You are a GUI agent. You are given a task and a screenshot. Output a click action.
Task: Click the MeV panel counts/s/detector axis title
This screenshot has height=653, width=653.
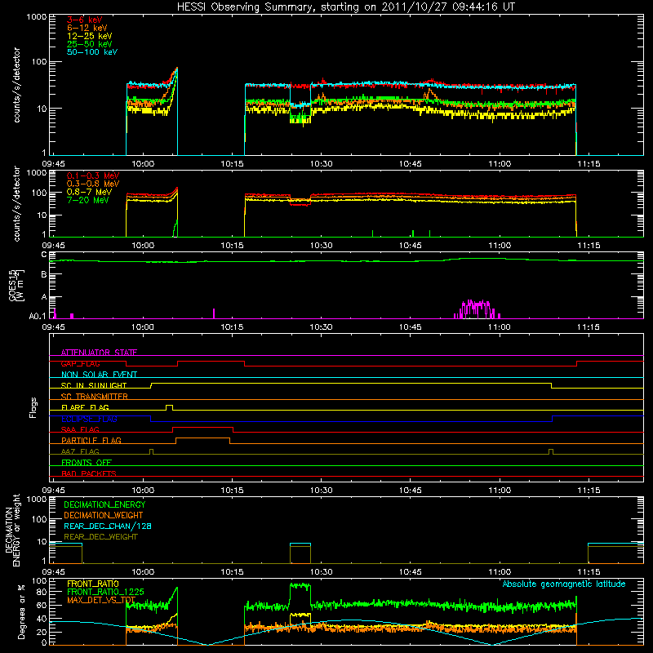pos(16,204)
